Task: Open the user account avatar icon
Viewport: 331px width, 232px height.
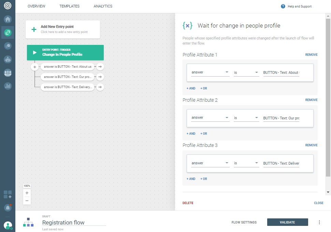Action: click(8, 226)
